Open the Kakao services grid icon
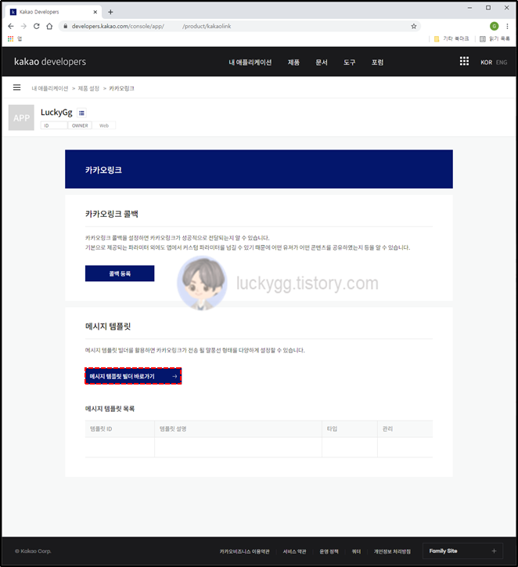The image size is (518, 567). click(x=464, y=61)
